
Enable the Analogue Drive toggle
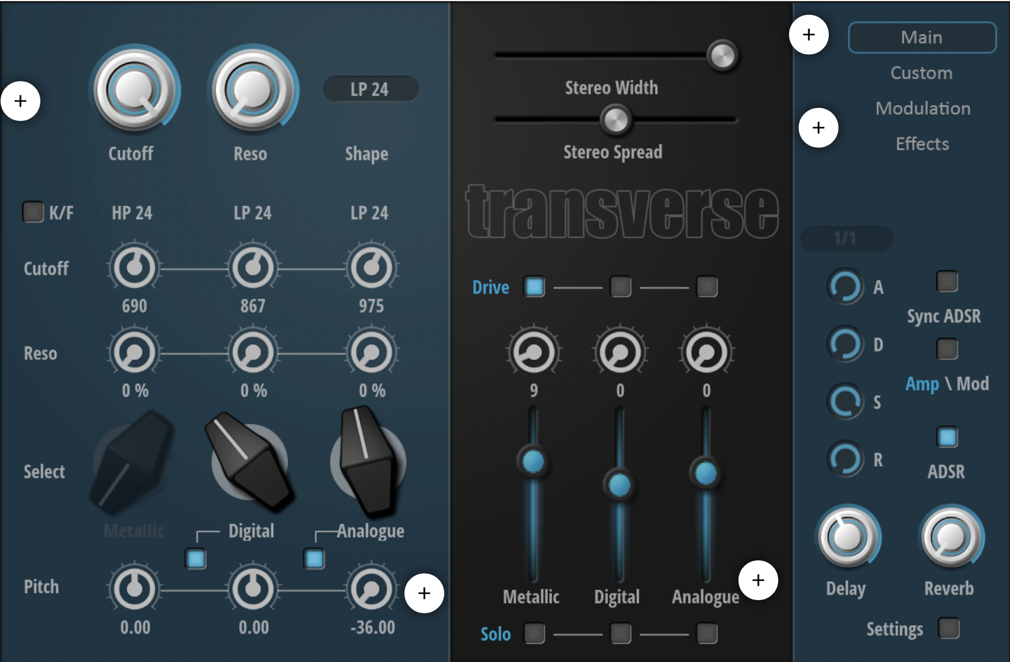tap(707, 287)
